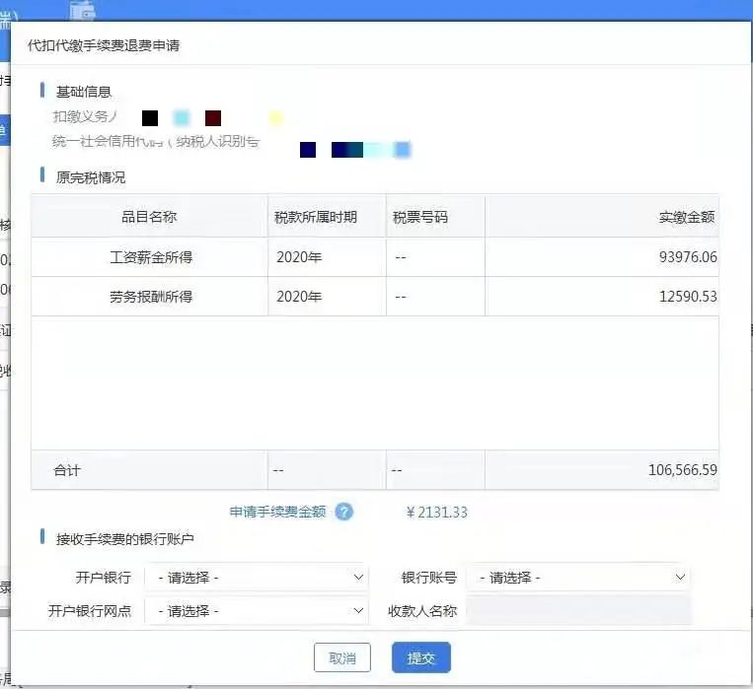Click the 12590.53 amount cell
This screenshot has height=689, width=753.
click(688, 297)
